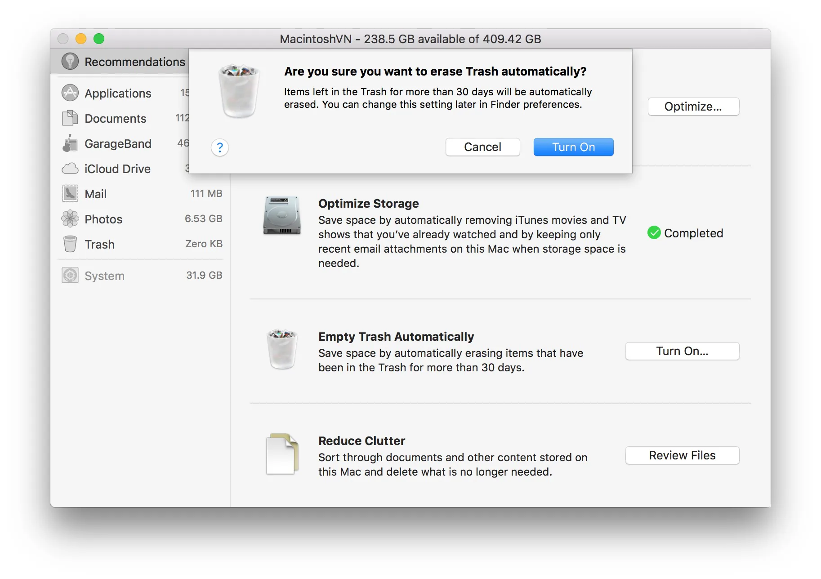The width and height of the screenshot is (821, 579).
Task: Select Mail in the sidebar
Action: 140,194
